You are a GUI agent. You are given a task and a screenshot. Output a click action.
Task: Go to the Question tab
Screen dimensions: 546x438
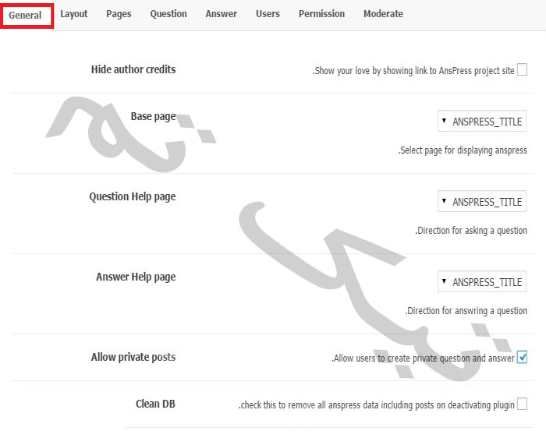168,14
